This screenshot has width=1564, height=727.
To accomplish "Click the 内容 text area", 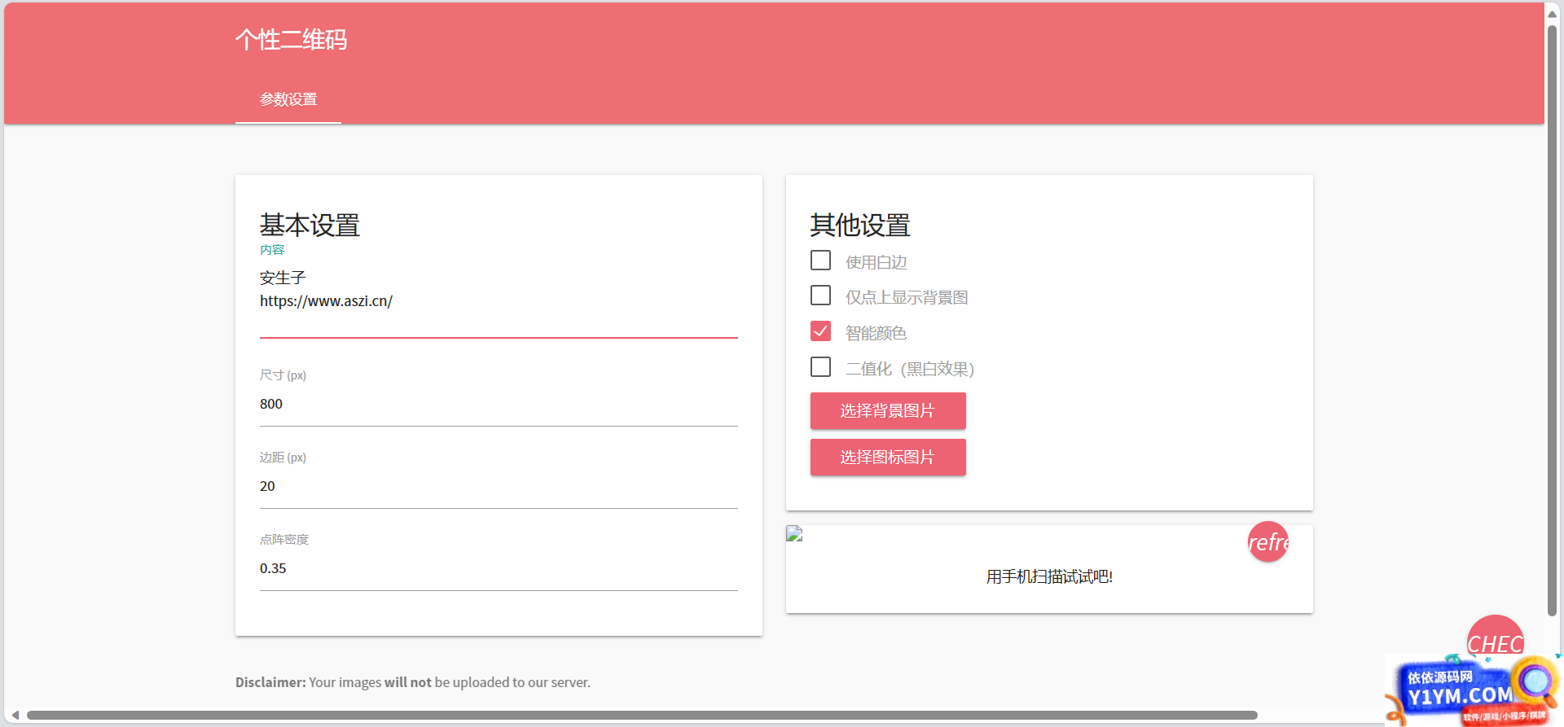I will 499,302.
